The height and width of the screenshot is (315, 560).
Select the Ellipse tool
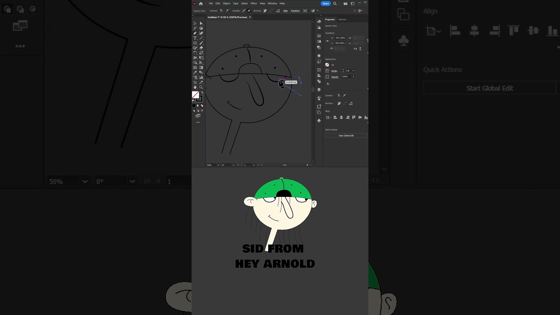[x=195, y=43]
